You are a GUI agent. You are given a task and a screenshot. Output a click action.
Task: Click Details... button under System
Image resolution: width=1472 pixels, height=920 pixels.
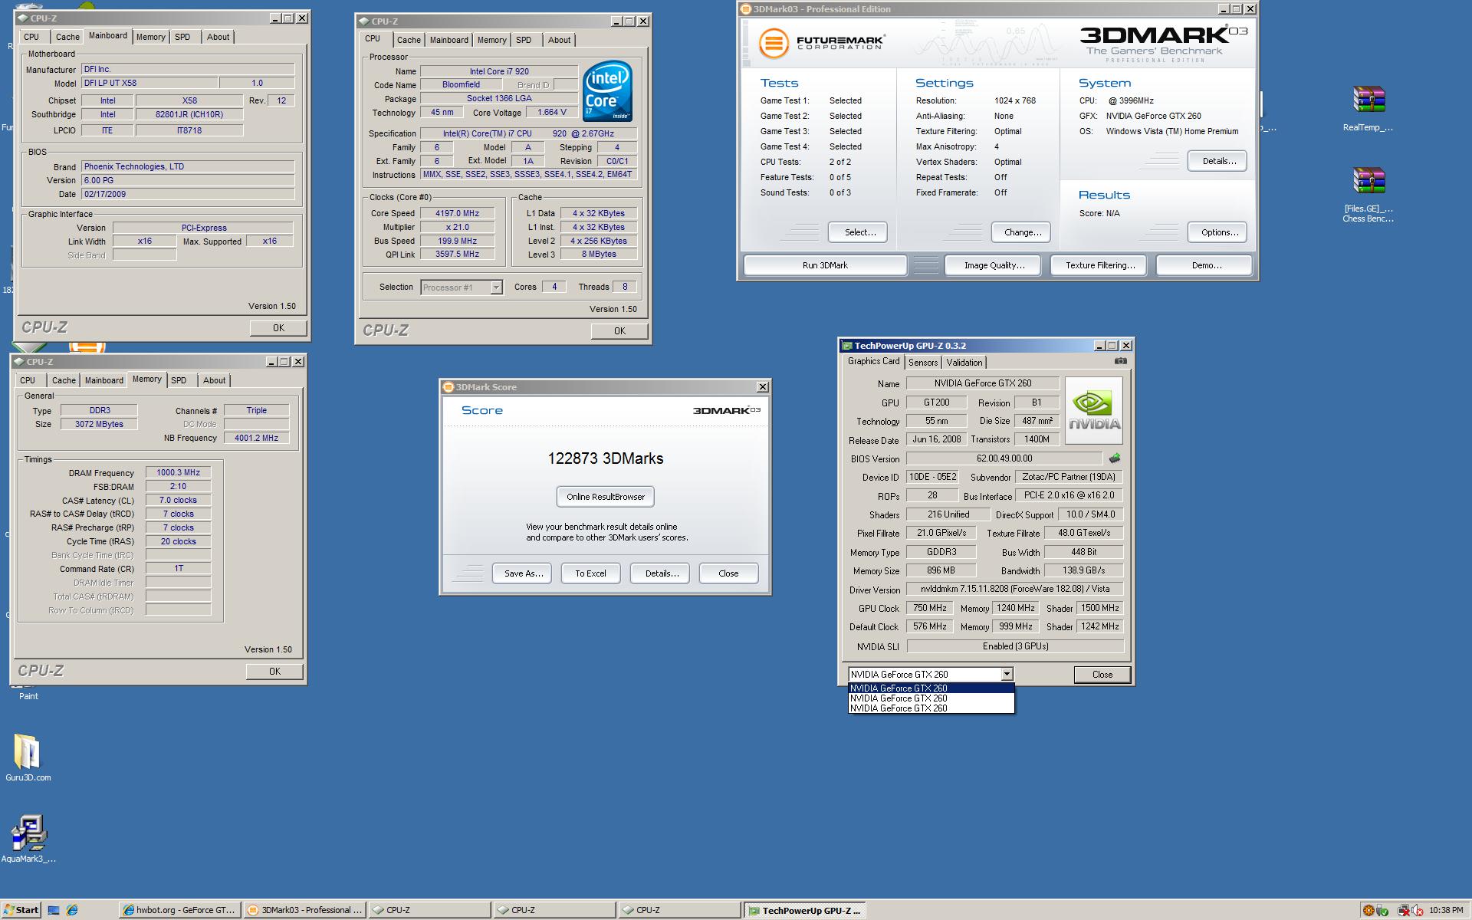pyautogui.click(x=1218, y=161)
